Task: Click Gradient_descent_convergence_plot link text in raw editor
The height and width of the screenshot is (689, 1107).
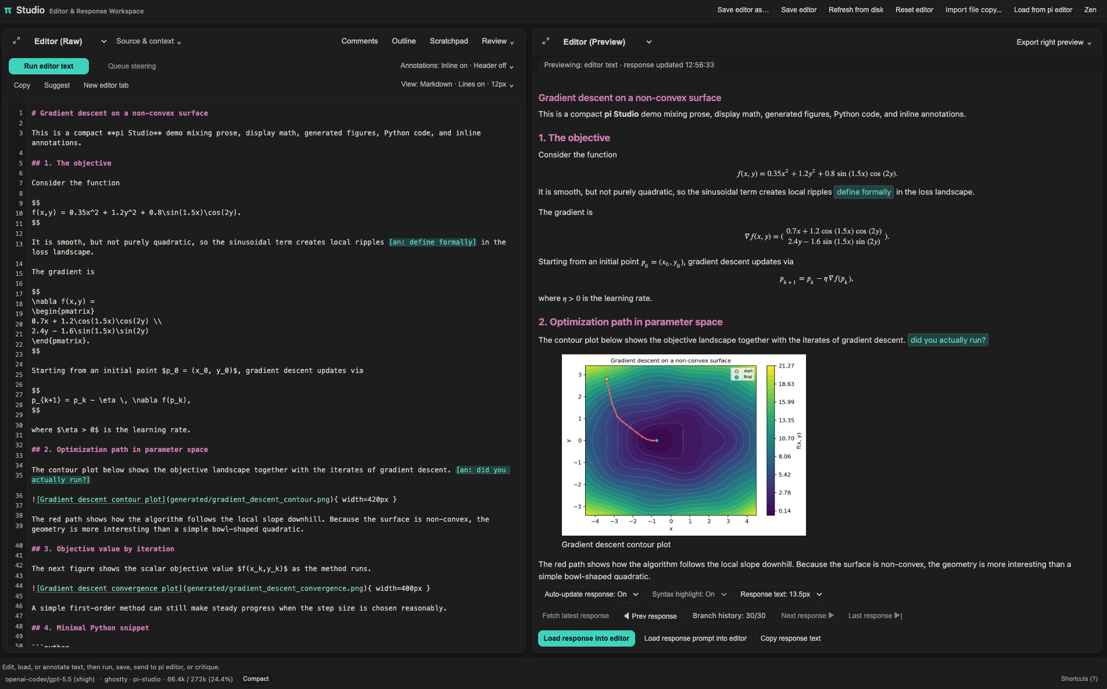Action: click(109, 588)
